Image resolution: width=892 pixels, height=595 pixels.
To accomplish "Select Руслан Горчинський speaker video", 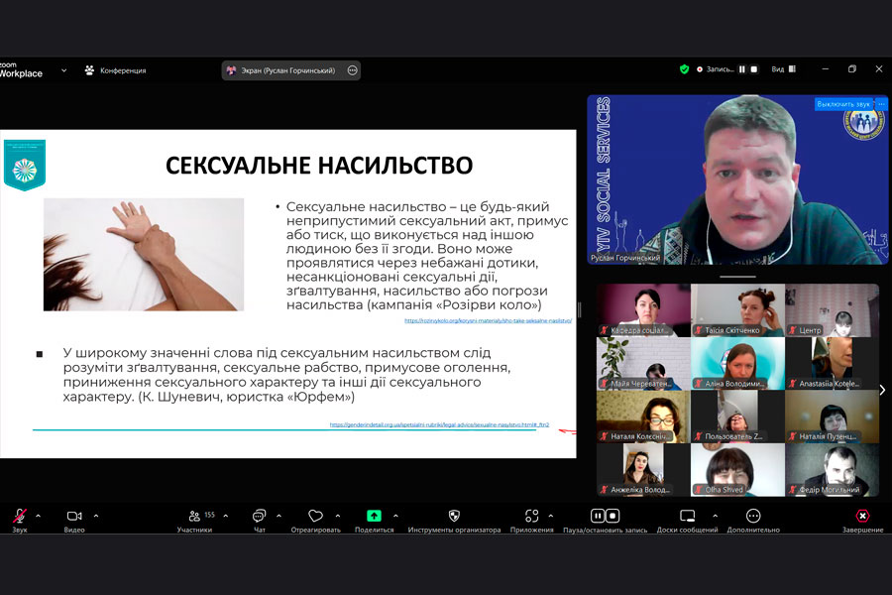I will click(x=737, y=179).
